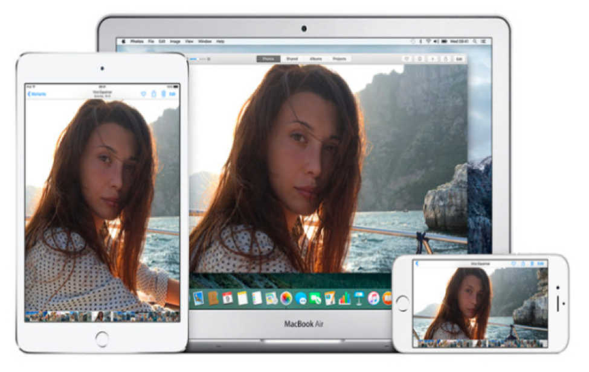The height and width of the screenshot is (372, 589).
Task: Open the Numbers app in the Dock
Action: (344, 298)
